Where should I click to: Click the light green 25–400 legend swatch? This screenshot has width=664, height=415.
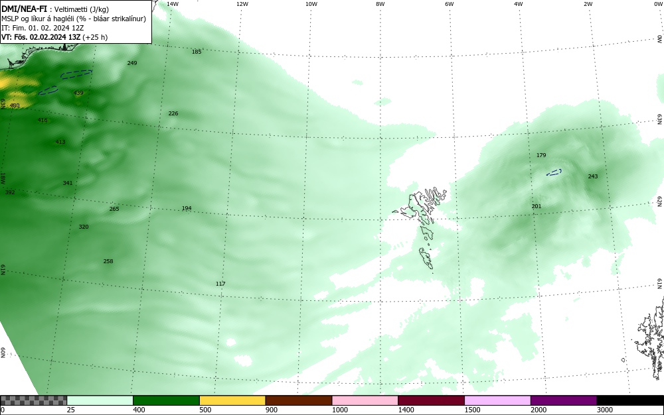point(100,400)
